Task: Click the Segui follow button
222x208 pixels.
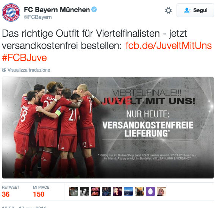Action: point(195,10)
